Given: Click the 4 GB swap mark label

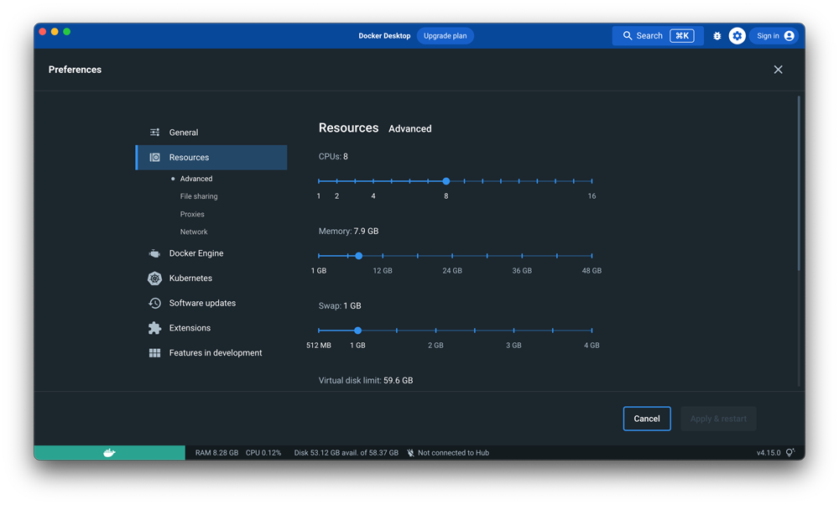Looking at the screenshot, I should [591, 345].
